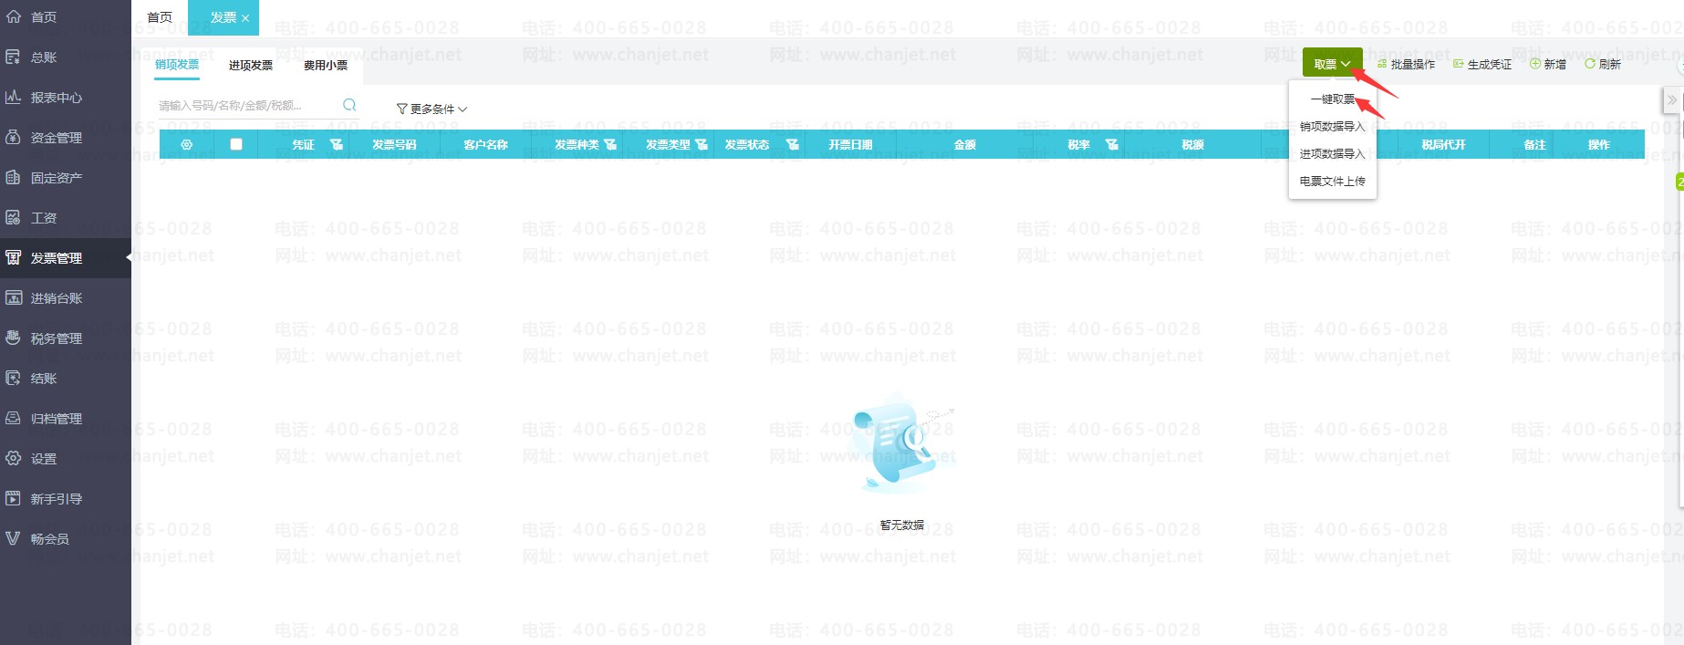
Task: Collapse the 取票 dropdown button
Action: pos(1332,64)
